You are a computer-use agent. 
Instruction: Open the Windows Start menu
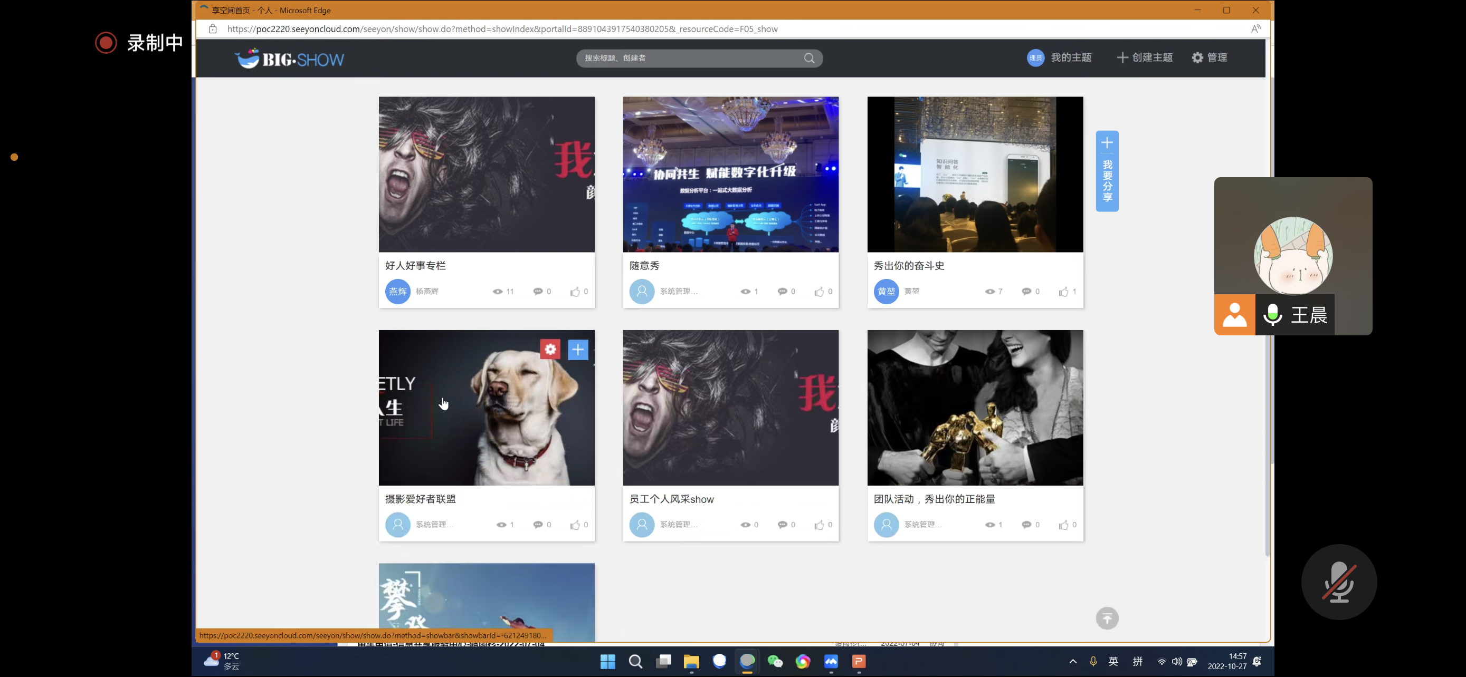coord(607,662)
